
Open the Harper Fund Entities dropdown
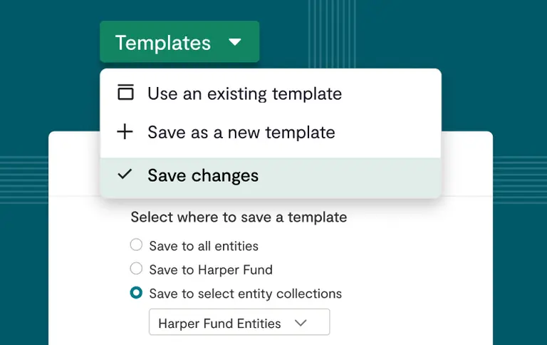239,322
